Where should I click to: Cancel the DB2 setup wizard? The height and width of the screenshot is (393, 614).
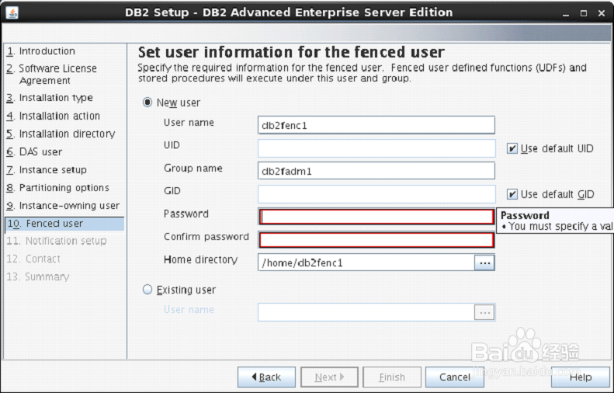[455, 377]
